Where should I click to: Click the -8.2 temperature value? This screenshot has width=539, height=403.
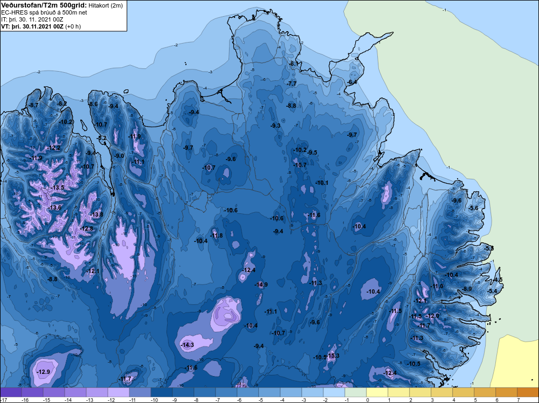[62, 103]
